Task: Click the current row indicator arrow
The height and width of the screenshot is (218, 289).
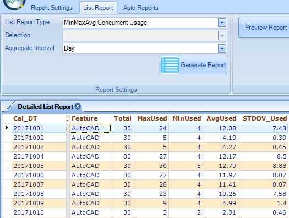Action: tap(7, 127)
